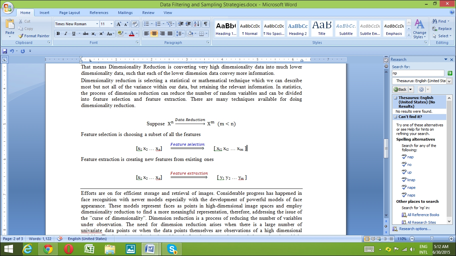Switch to the Mailings ribbon tab
Image resolution: width=456 pixels, height=256 pixels.
[x=125, y=13]
